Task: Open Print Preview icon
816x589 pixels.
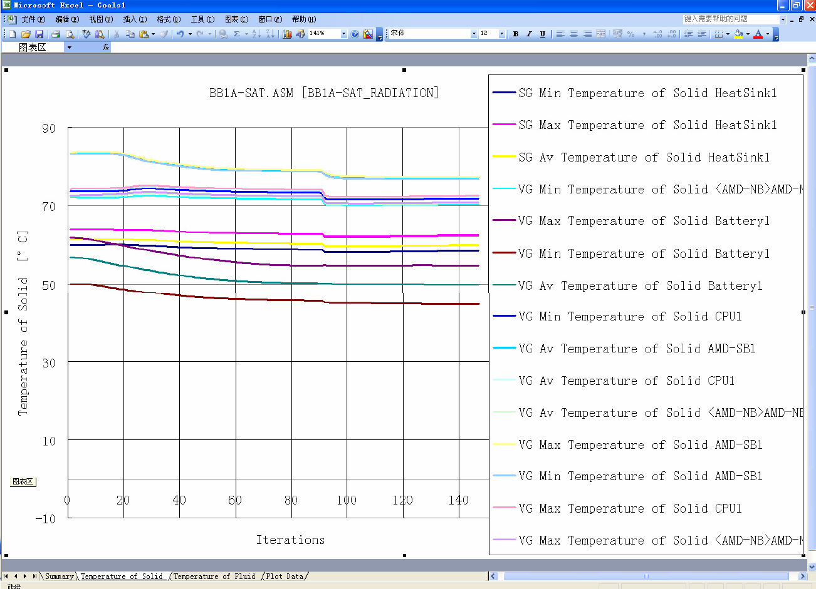Action: coord(70,34)
